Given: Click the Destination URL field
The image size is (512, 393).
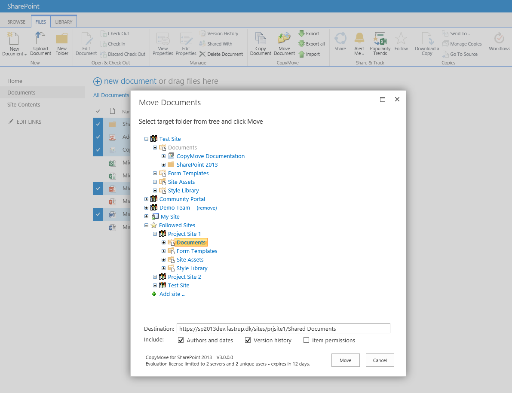Looking at the screenshot, I should (x=283, y=329).
